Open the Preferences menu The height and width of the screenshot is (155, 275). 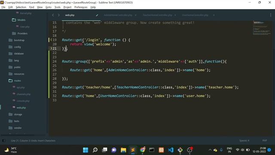pyautogui.click(x=81, y=7)
